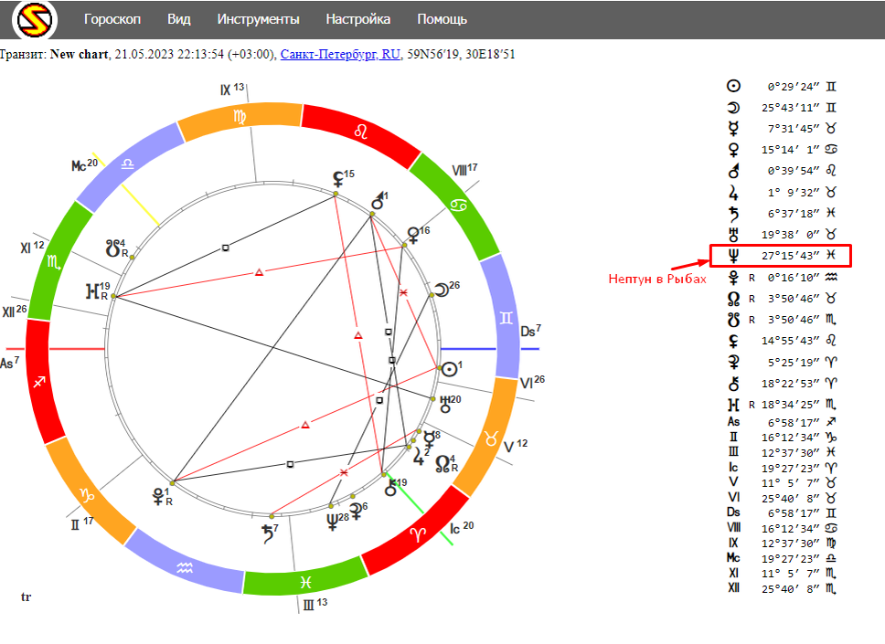Select the Capricorn sign segment on ring

86,495
